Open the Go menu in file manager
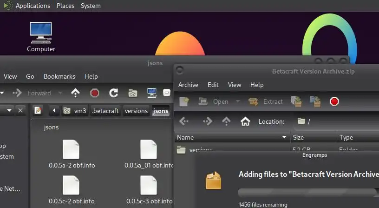The height and width of the screenshot is (208, 379). [30, 76]
